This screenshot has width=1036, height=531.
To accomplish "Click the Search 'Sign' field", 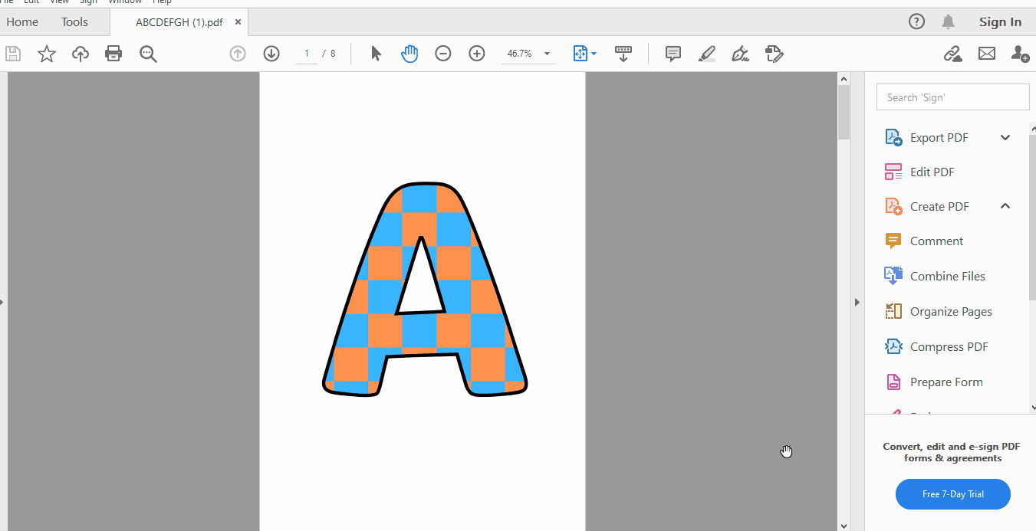I will pos(952,97).
